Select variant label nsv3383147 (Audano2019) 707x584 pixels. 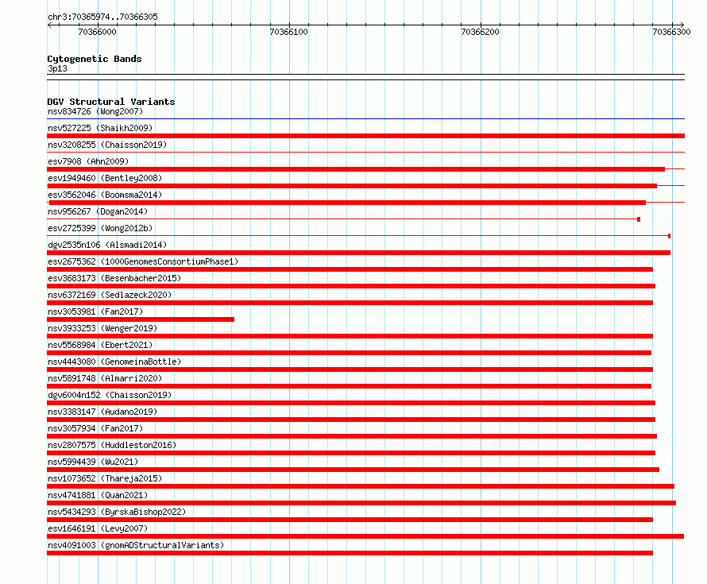(102, 412)
